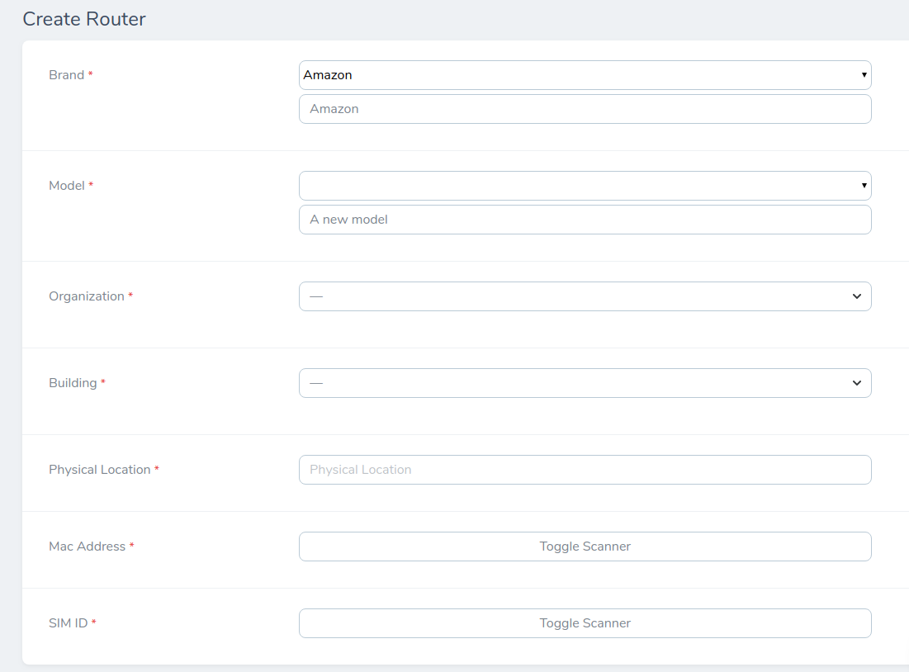Click the Model field label
The image size is (909, 672).
65,186
